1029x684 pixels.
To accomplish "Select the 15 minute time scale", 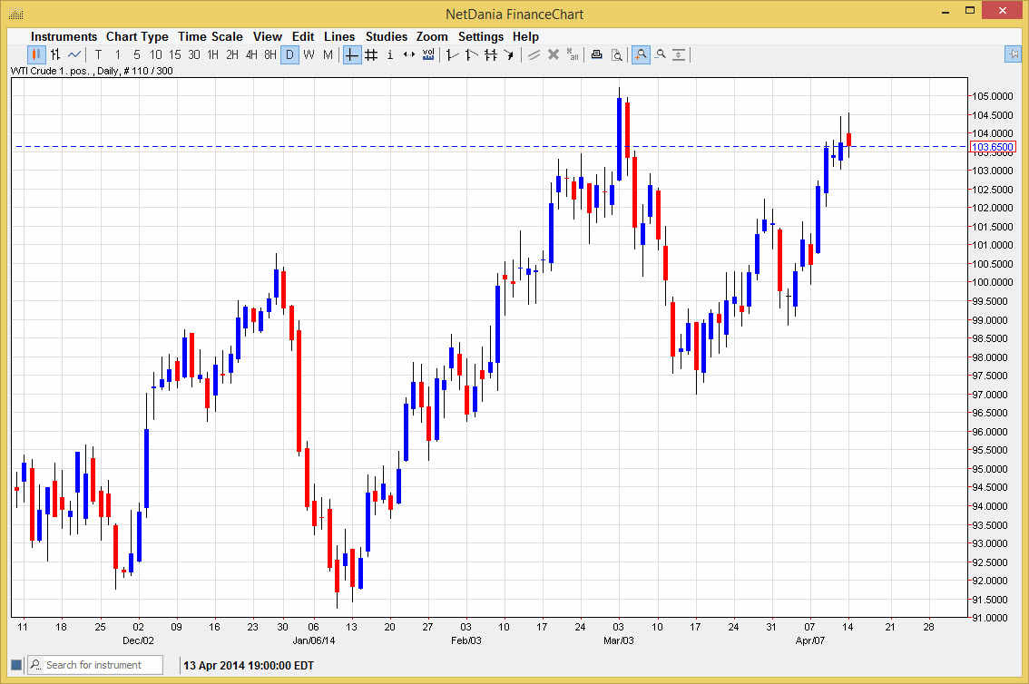I will click(174, 55).
